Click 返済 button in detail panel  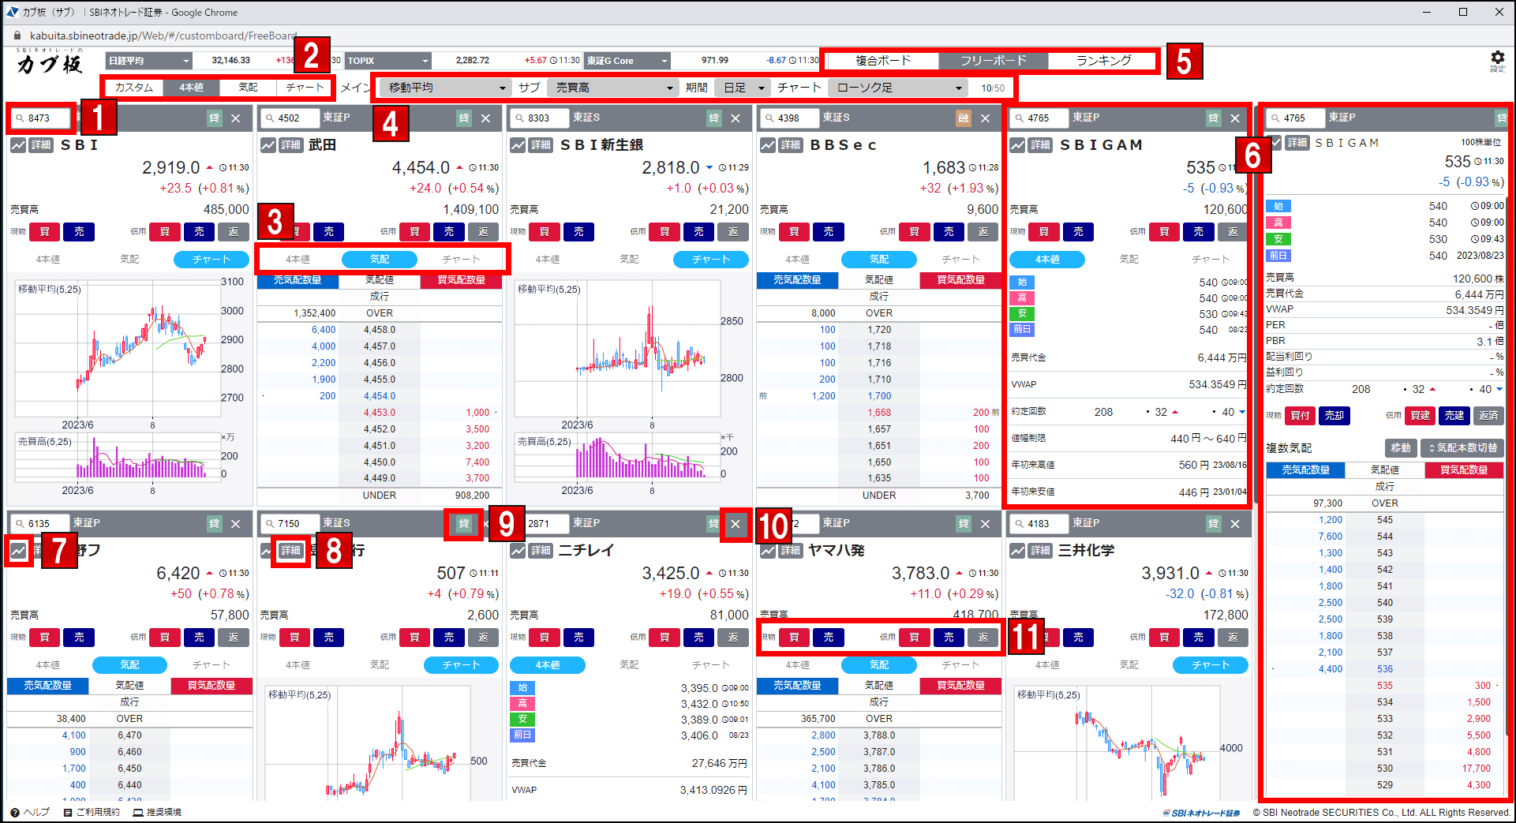pyautogui.click(x=1488, y=416)
